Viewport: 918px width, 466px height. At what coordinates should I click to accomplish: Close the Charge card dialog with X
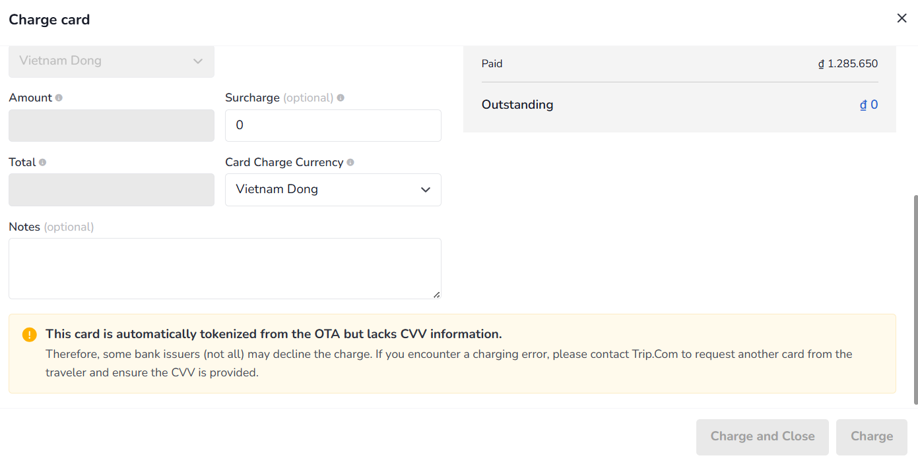(x=902, y=18)
